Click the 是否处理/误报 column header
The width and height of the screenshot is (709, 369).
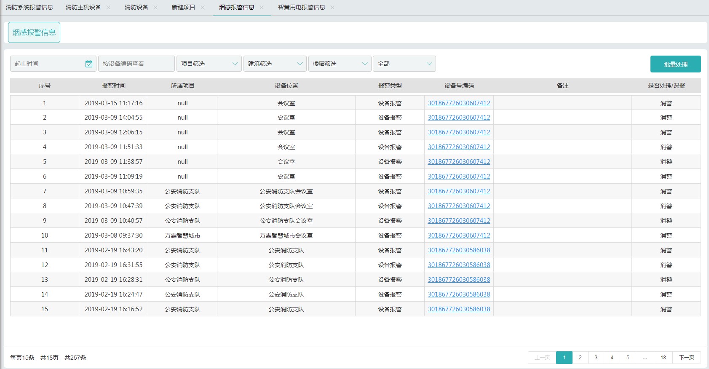click(x=666, y=86)
